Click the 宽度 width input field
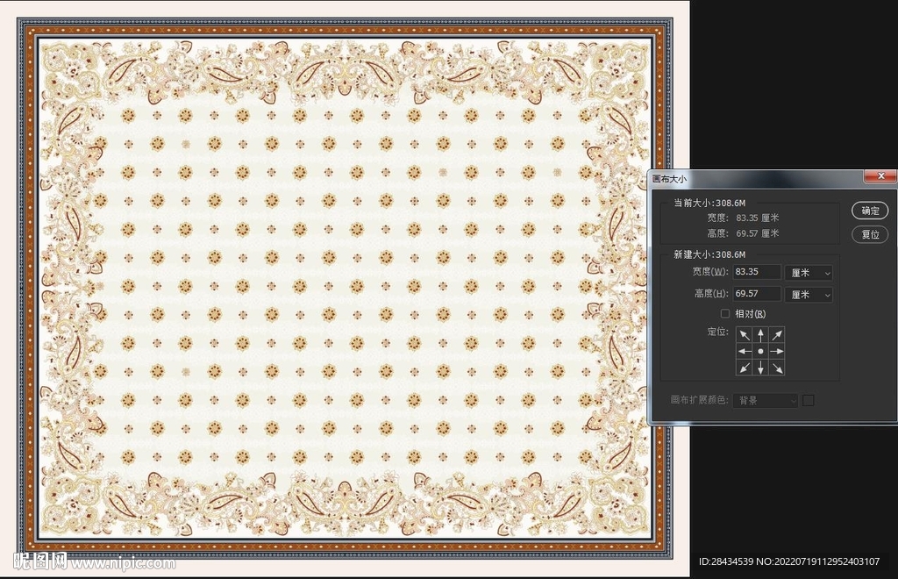This screenshot has width=898, height=579. [x=757, y=272]
